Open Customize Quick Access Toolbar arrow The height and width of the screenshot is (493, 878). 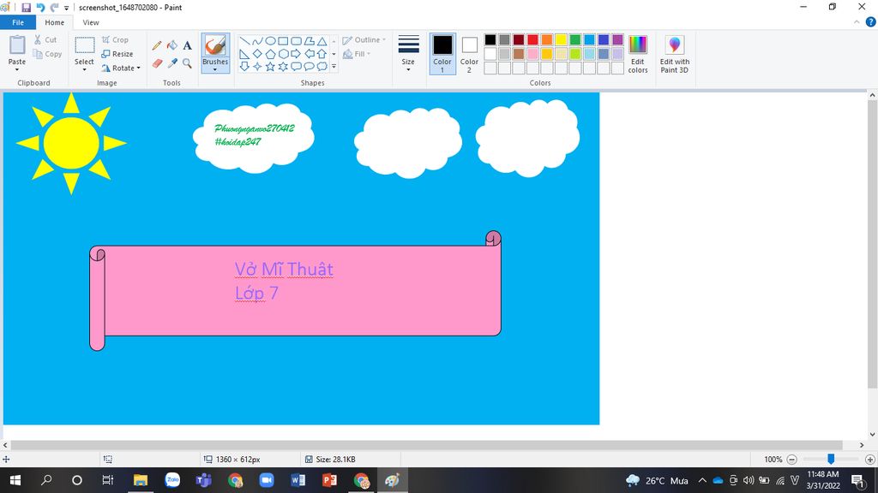[66, 8]
